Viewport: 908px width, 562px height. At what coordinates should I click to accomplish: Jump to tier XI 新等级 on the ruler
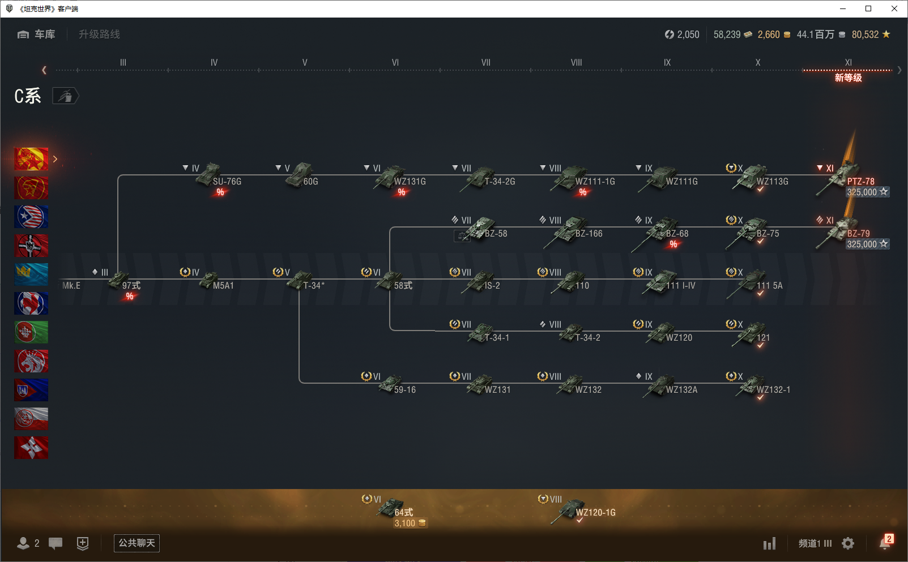click(848, 70)
